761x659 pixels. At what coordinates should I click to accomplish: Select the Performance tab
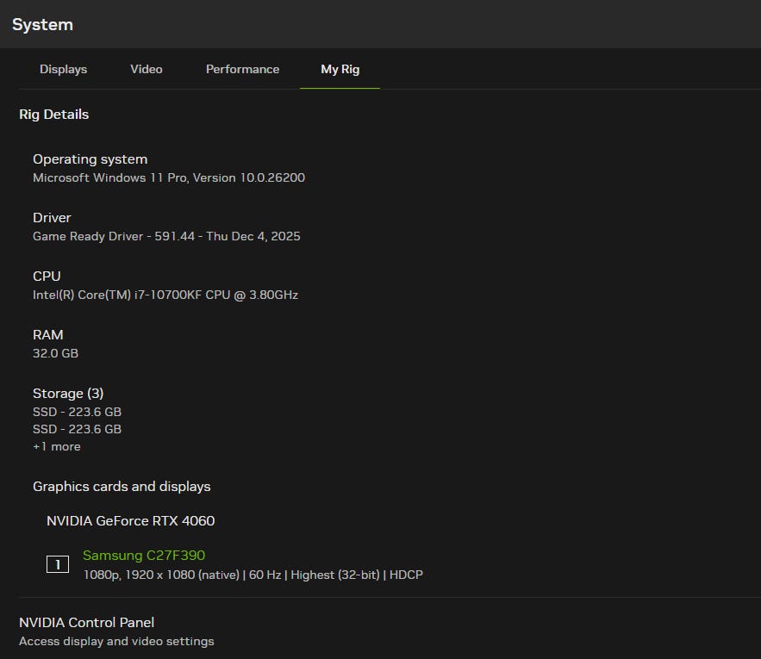[x=242, y=70]
